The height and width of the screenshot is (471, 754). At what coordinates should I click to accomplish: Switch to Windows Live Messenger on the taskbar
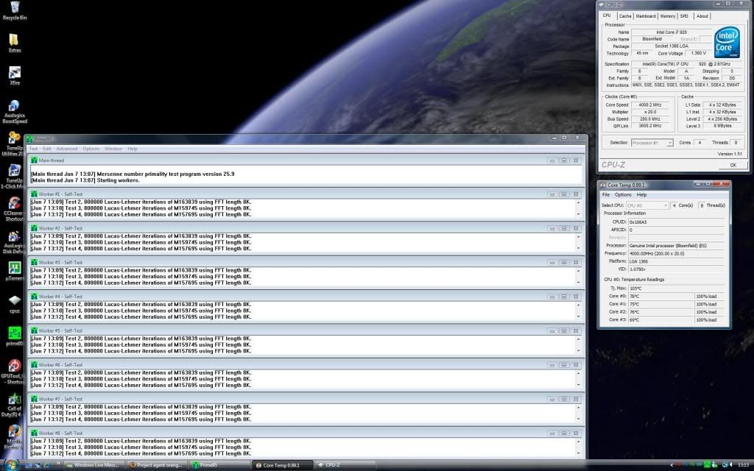(x=94, y=465)
